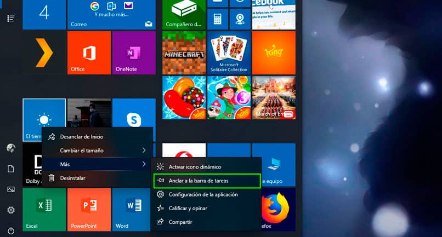The image size is (442, 237).
Task: Click the star icon beside Calificar
Action: click(x=160, y=209)
